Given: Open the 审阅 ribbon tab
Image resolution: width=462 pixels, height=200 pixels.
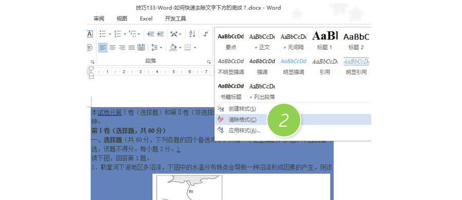Looking at the screenshot, I should point(99,18).
